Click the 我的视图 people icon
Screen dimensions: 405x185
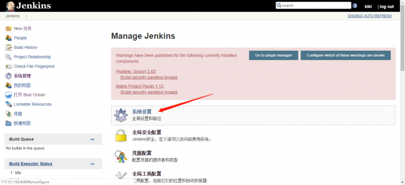(x=9, y=85)
